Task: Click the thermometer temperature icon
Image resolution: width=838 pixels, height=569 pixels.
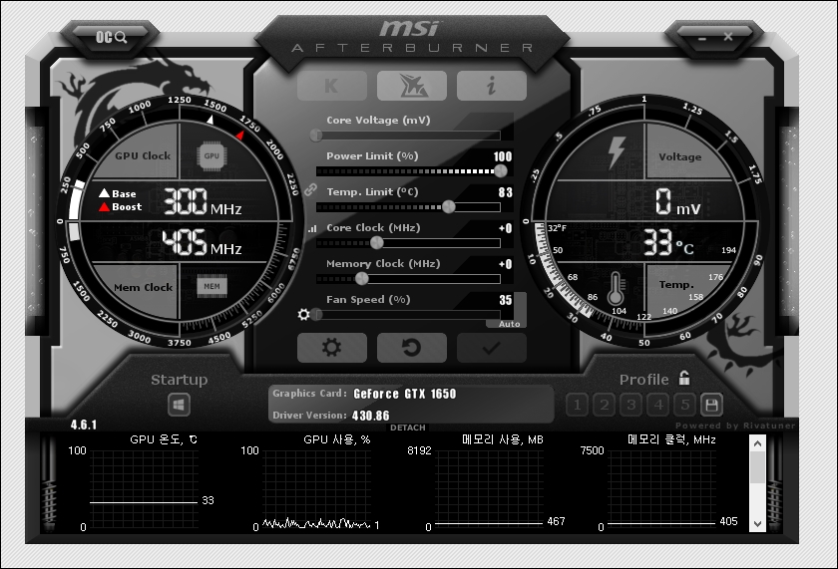Action: point(616,288)
